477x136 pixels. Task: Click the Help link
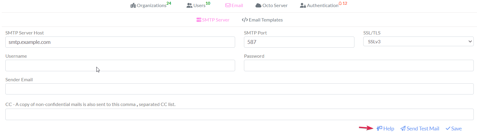tap(388, 129)
